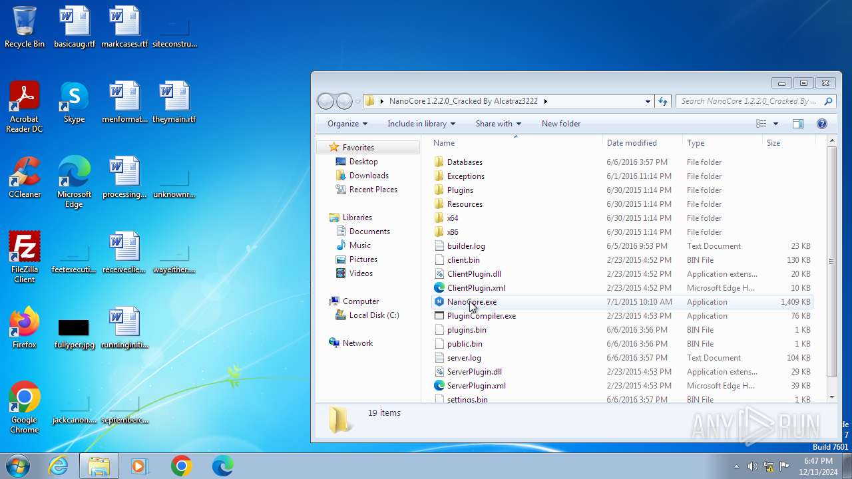This screenshot has width=852, height=479.
Task: Click the taskbar clock and date
Action: (x=818, y=466)
